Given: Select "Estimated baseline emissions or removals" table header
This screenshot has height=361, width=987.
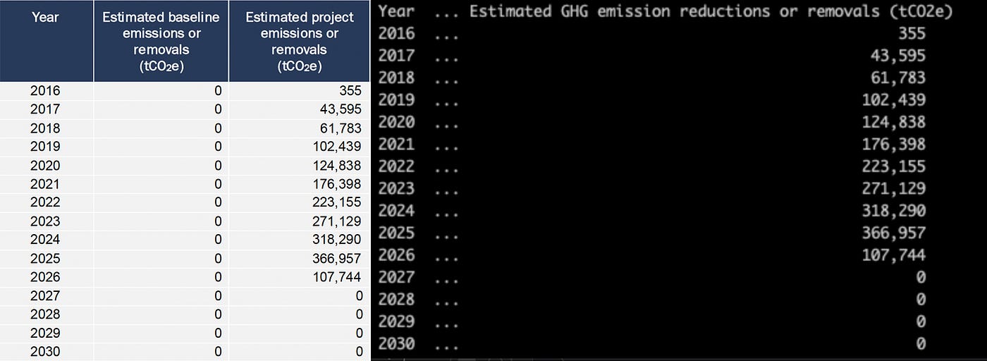Looking at the screenshot, I should [161, 42].
